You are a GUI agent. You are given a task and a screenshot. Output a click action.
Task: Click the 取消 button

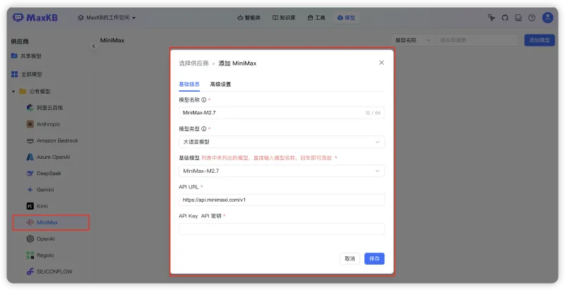tap(350, 259)
